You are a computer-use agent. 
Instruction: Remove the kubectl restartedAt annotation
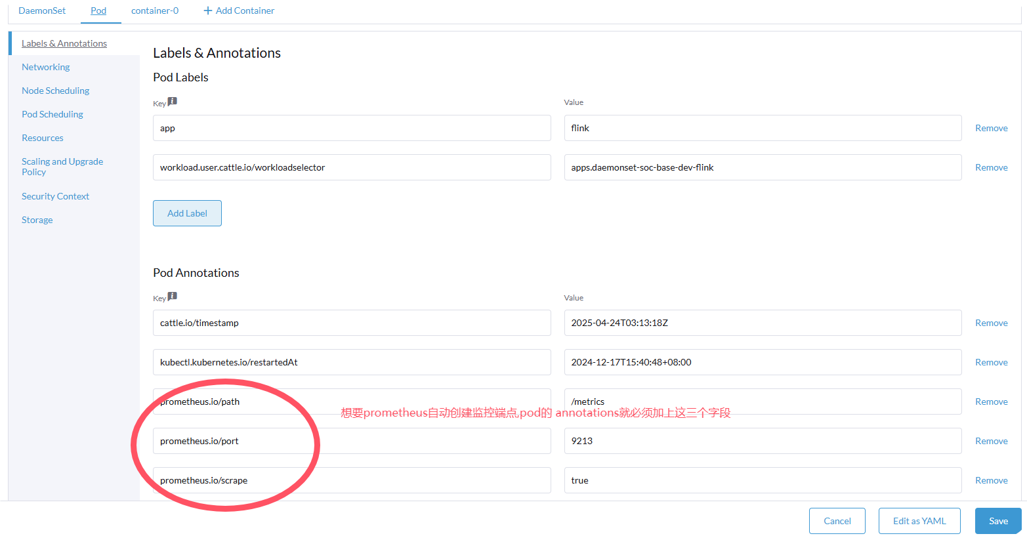pyautogui.click(x=992, y=362)
